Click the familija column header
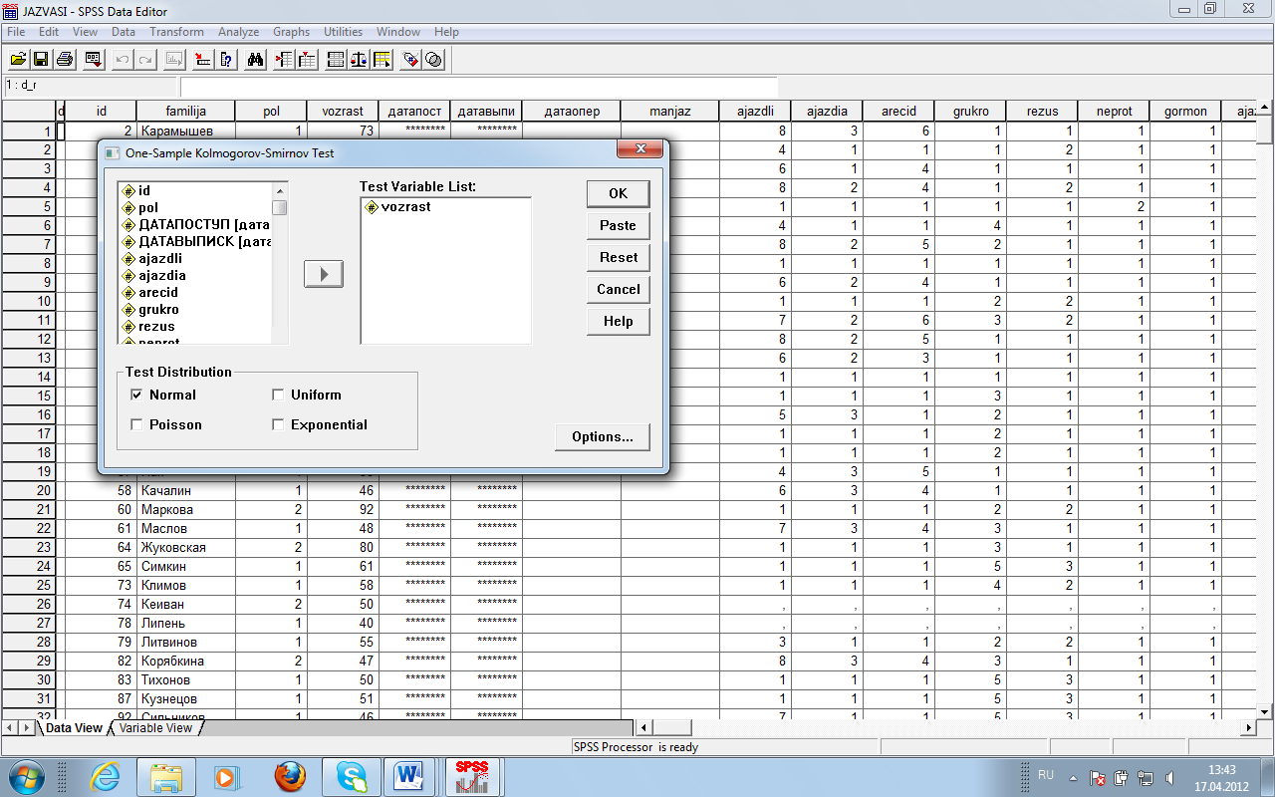Viewport: 1275px width, 797px height. [185, 111]
